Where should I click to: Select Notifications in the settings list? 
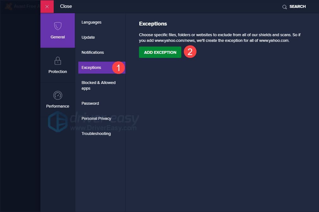pyautogui.click(x=93, y=53)
